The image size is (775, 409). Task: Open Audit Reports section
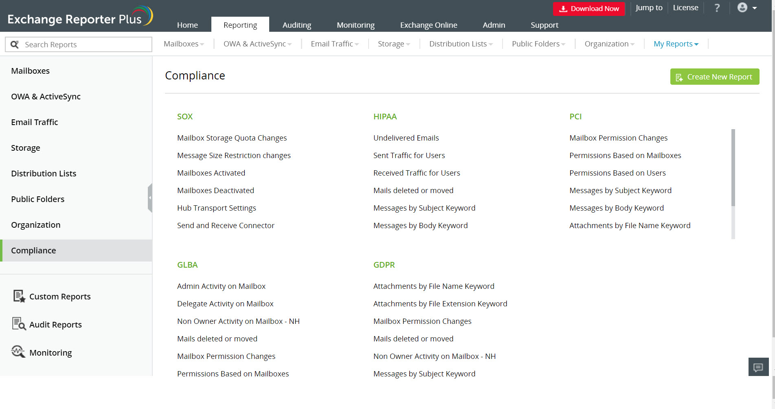point(55,325)
